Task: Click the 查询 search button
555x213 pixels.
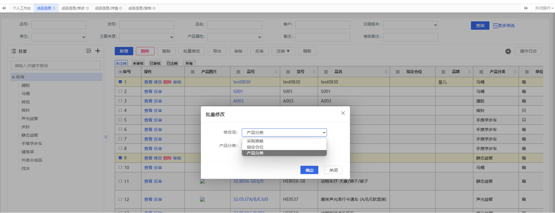Action: point(480,26)
